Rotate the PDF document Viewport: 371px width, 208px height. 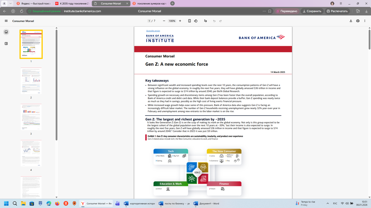coord(196,21)
